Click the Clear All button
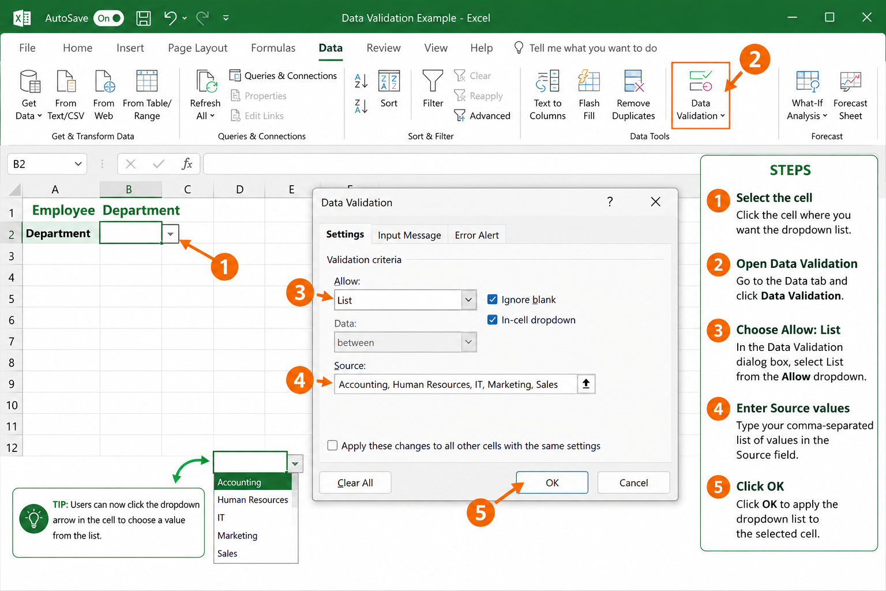886x591 pixels. [355, 482]
